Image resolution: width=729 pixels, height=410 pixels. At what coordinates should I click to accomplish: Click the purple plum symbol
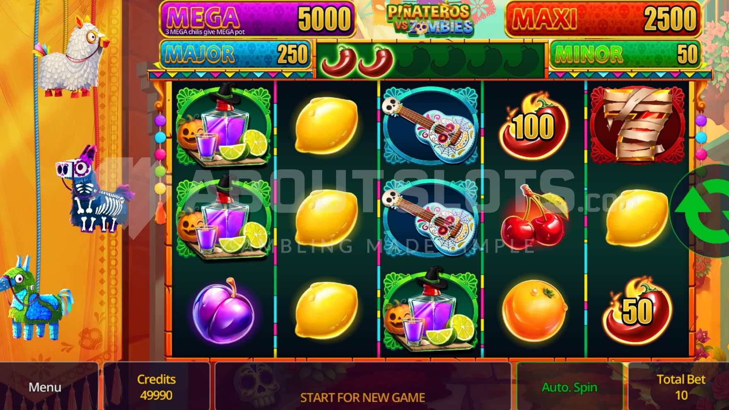[224, 311]
